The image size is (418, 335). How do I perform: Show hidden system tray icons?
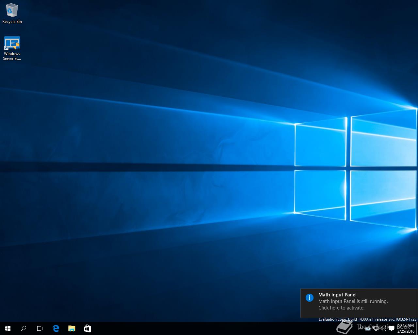(x=360, y=328)
